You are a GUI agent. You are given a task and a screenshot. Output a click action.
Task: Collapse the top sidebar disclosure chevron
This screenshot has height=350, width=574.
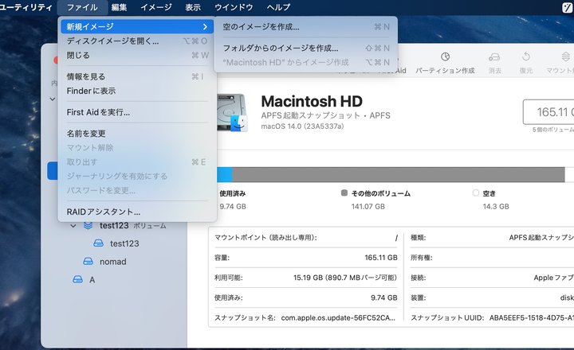(x=53, y=99)
